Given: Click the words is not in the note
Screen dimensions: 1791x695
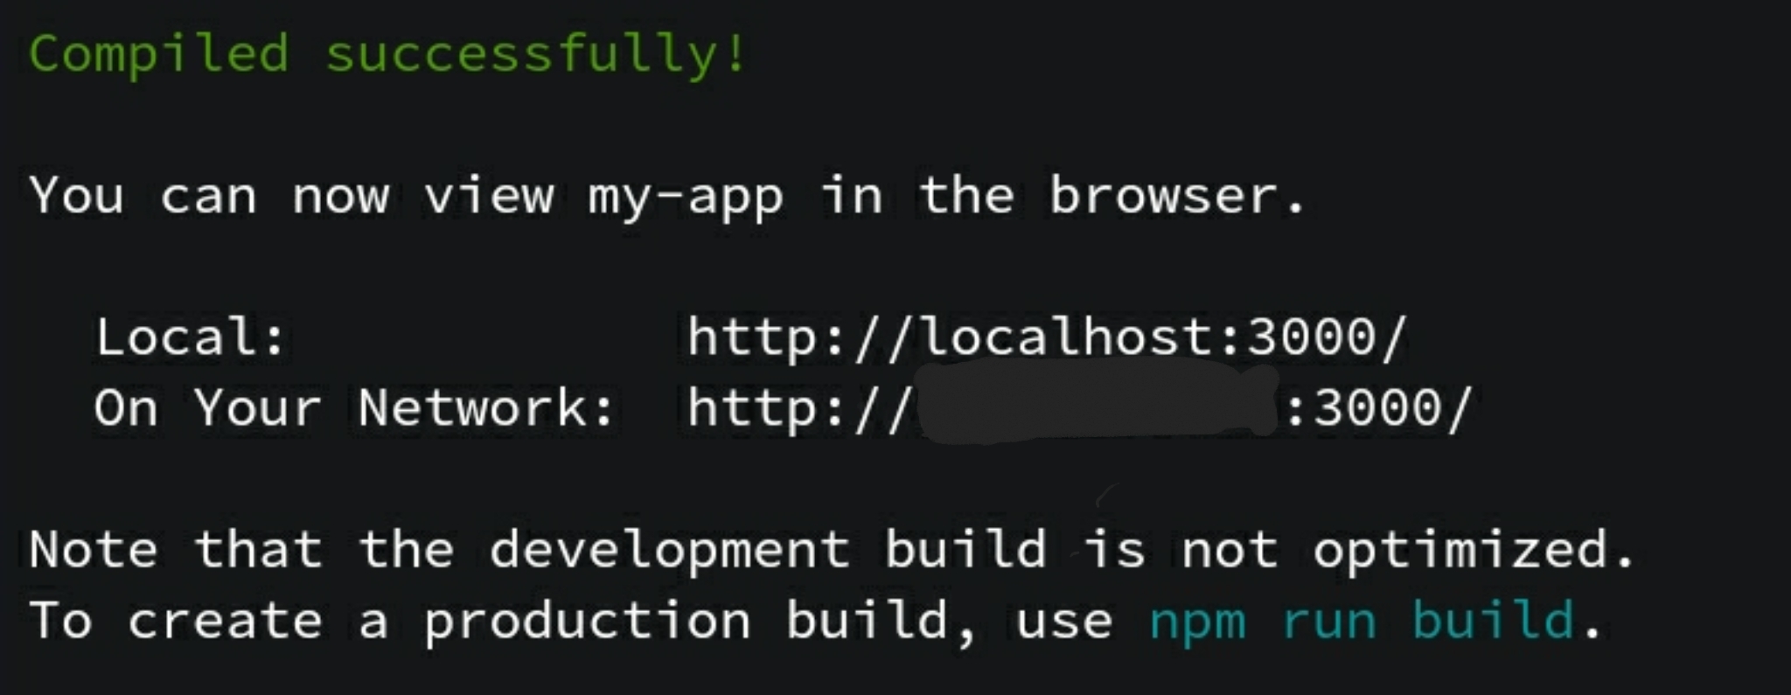Looking at the screenshot, I should point(1181,551).
